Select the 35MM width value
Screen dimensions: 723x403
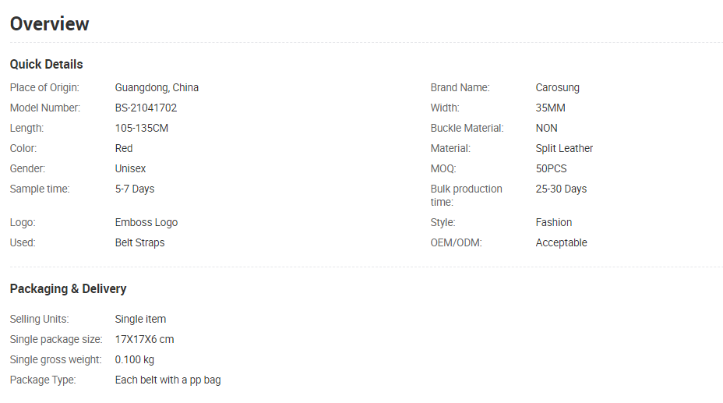click(x=551, y=108)
